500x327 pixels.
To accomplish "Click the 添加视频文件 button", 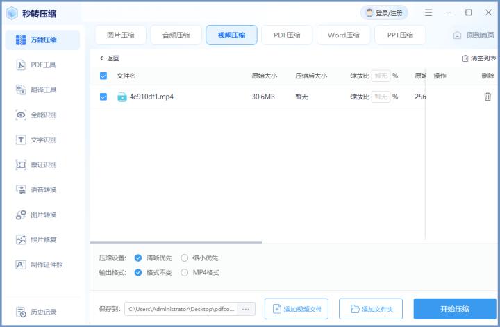I will coord(297,309).
